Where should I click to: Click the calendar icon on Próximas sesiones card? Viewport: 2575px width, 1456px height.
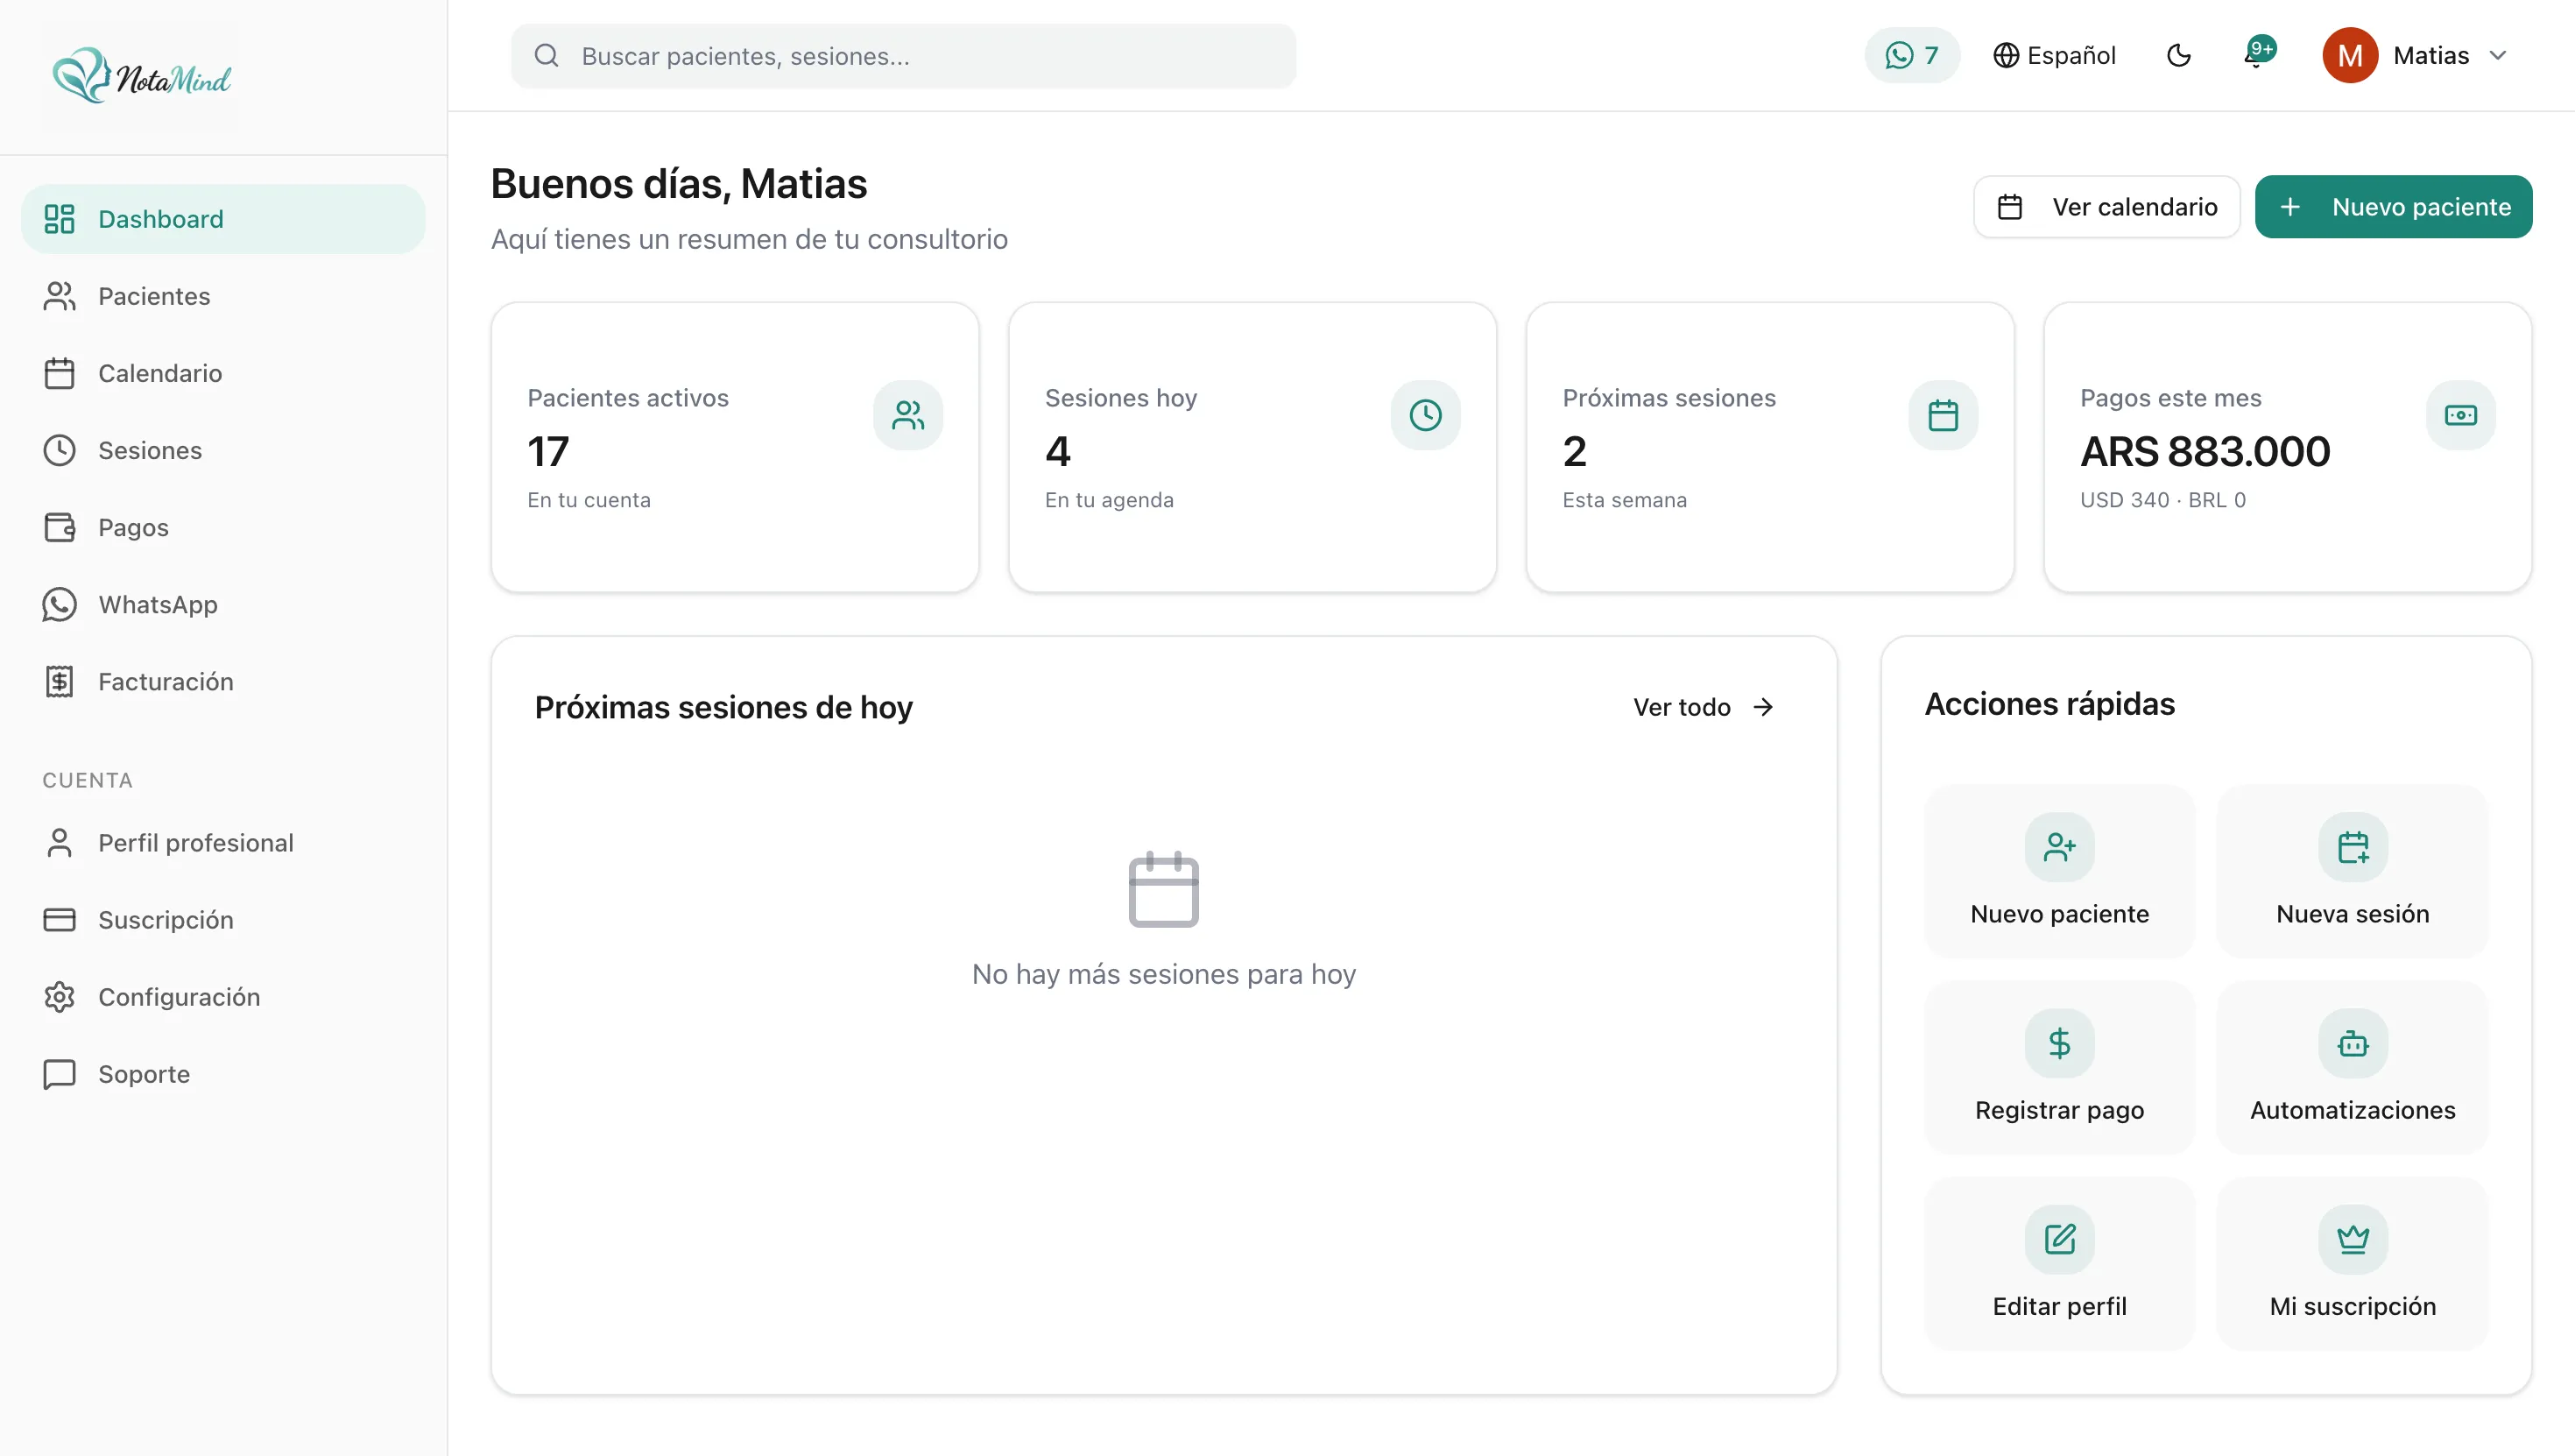1943,415
